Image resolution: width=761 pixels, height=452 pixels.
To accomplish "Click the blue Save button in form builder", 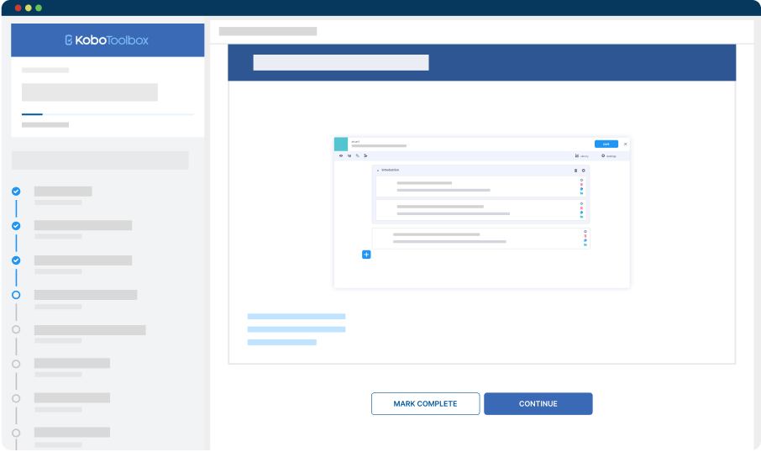I will (x=606, y=144).
